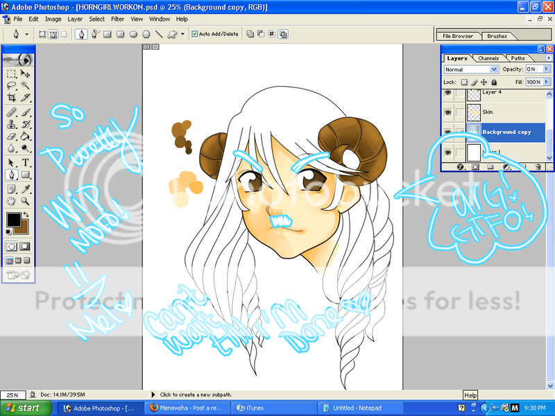Open the blending mode Normal dropdown
Screen dimensions: 555x416
coord(494,69)
